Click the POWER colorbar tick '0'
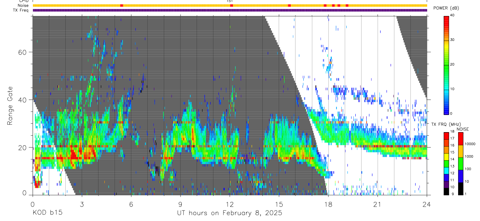The height and width of the screenshot is (221, 480). (x=452, y=113)
